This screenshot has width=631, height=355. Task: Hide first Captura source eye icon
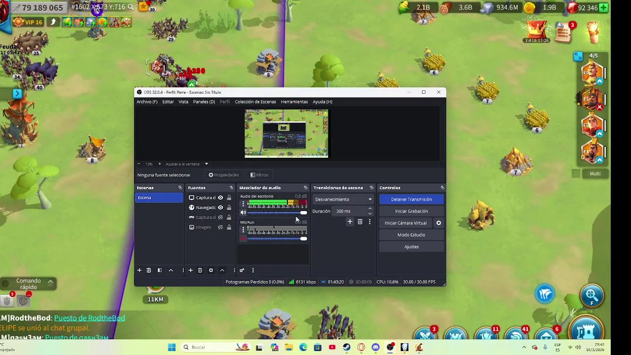click(x=220, y=198)
